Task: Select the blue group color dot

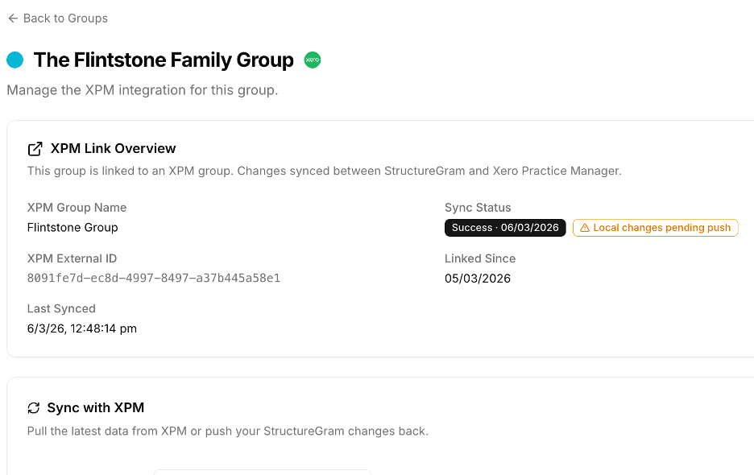Action: coord(14,59)
